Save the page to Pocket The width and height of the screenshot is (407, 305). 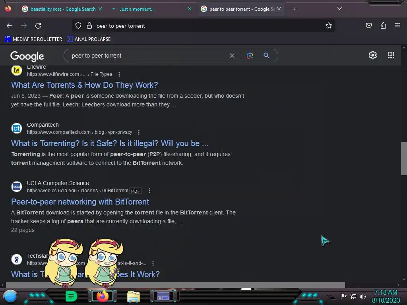[x=368, y=26]
